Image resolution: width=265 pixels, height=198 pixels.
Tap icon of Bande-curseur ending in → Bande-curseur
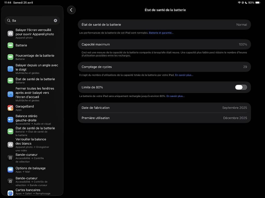coord(10,181)
